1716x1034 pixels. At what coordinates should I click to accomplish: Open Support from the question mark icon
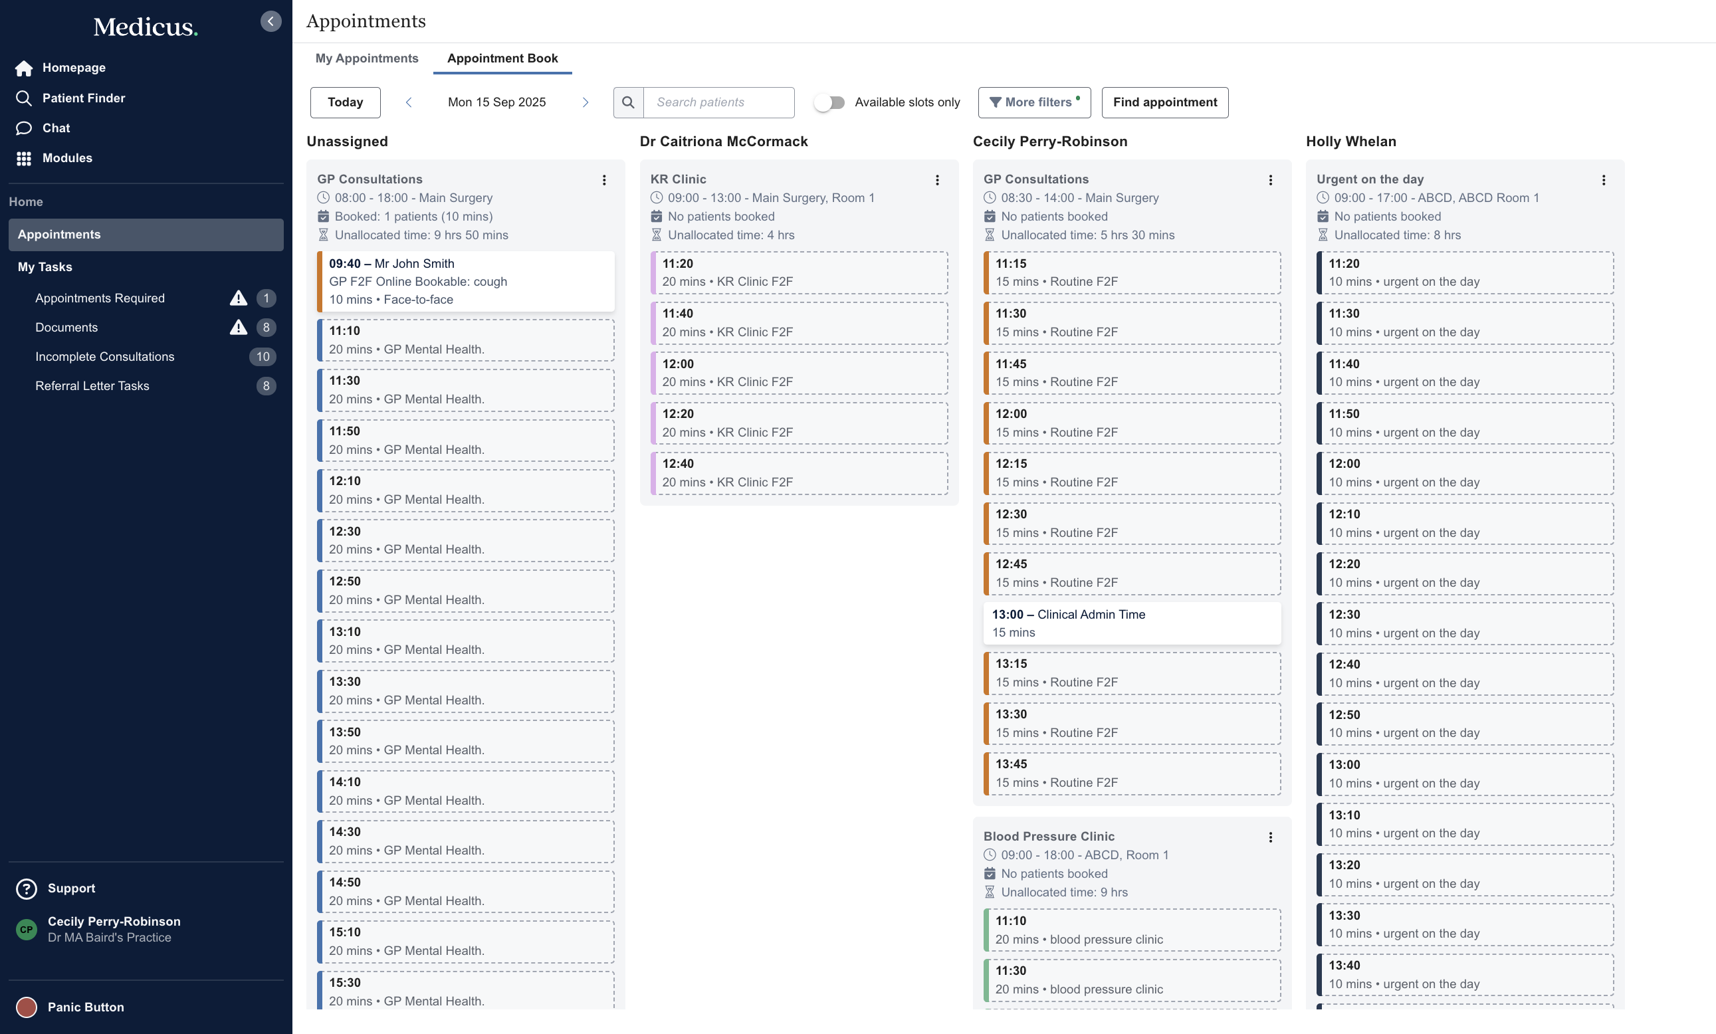click(27, 888)
